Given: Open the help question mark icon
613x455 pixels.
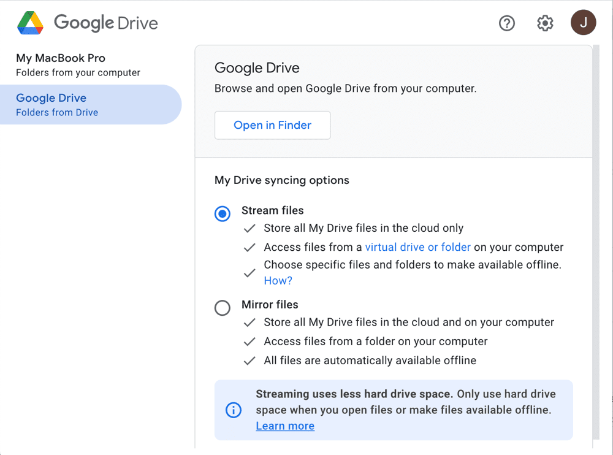Looking at the screenshot, I should (506, 23).
